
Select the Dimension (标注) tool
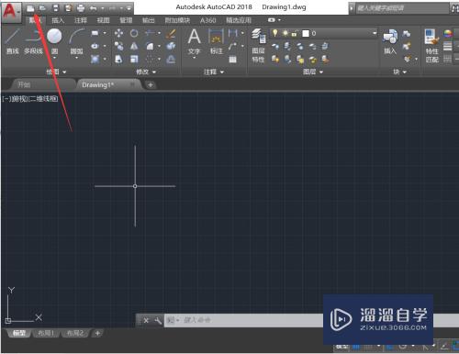pos(216,41)
